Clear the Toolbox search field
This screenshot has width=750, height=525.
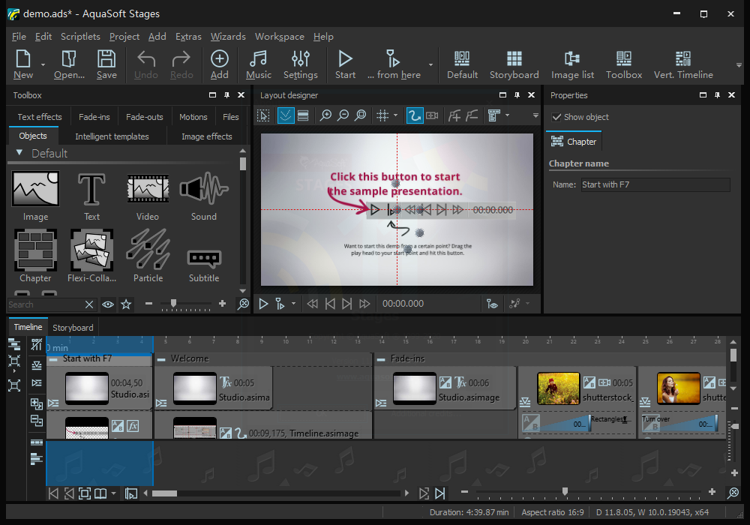point(89,304)
